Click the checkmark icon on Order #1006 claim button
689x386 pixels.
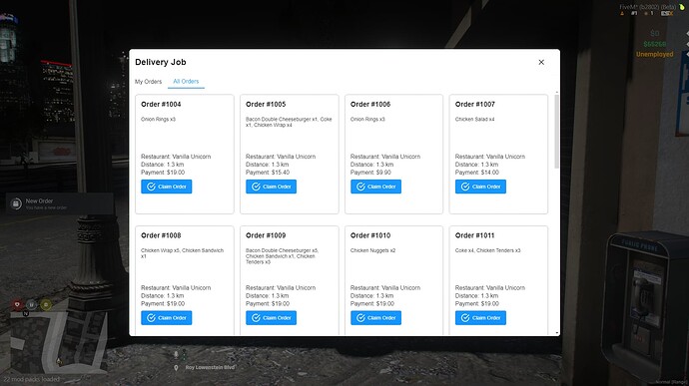tap(360, 187)
